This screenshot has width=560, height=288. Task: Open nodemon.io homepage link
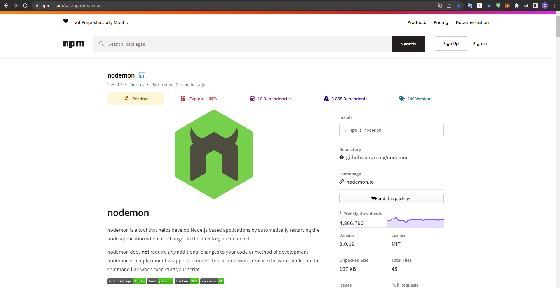coord(360,182)
